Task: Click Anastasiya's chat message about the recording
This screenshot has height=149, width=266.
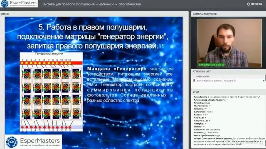Action: coord(227,97)
